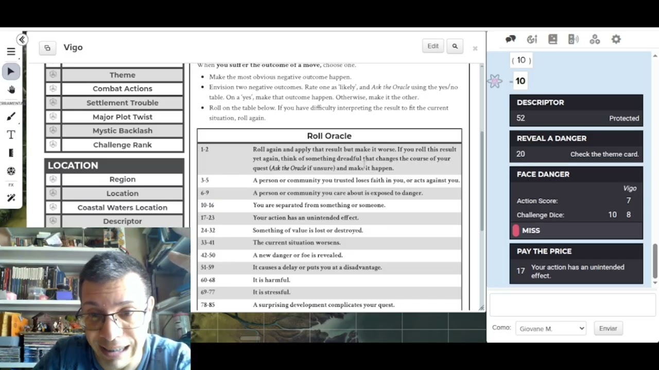
Task: Roll the Region oracle button
Action: [123, 179]
